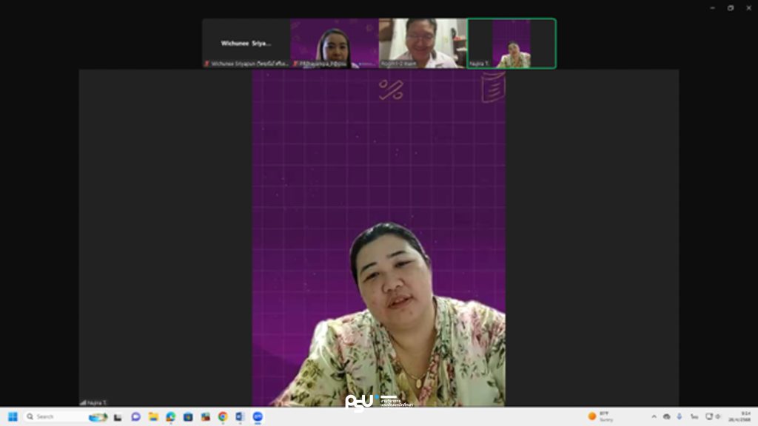
Task: Switch to Microsoft Word on the taskbar
Action: point(241,416)
